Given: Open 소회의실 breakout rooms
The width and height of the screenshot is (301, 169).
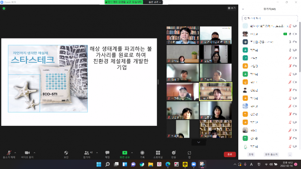Looking at the screenshot, I should click(x=158, y=155).
